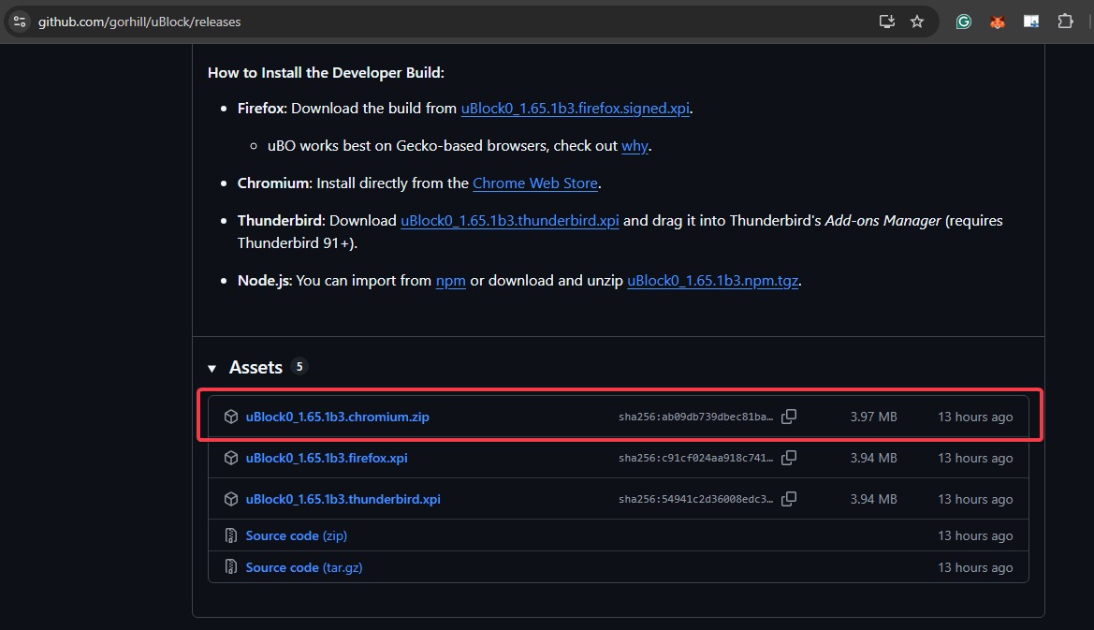This screenshot has height=630, width=1094.
Task: Copy the chromium.zip sha256 hash
Action: (789, 417)
